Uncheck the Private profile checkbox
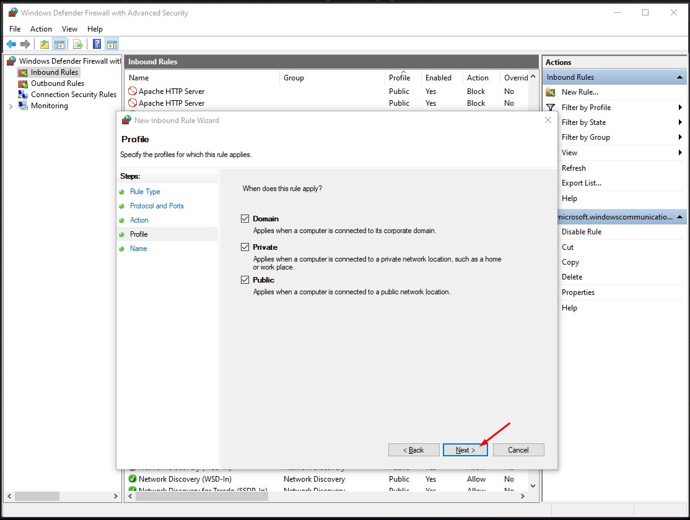 click(x=245, y=247)
